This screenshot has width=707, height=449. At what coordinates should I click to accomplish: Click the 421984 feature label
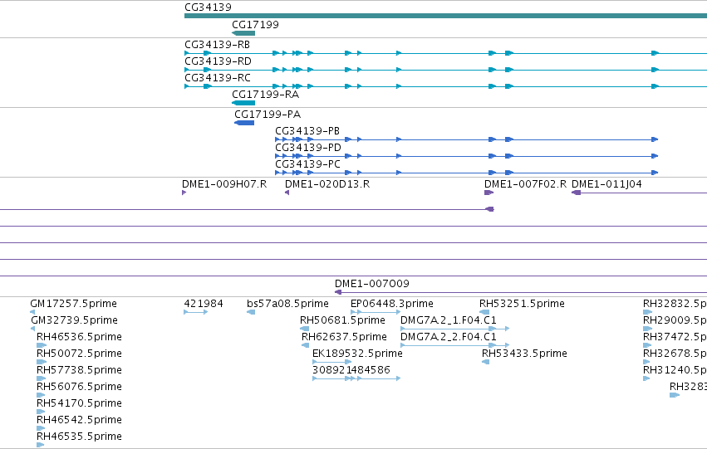click(204, 304)
